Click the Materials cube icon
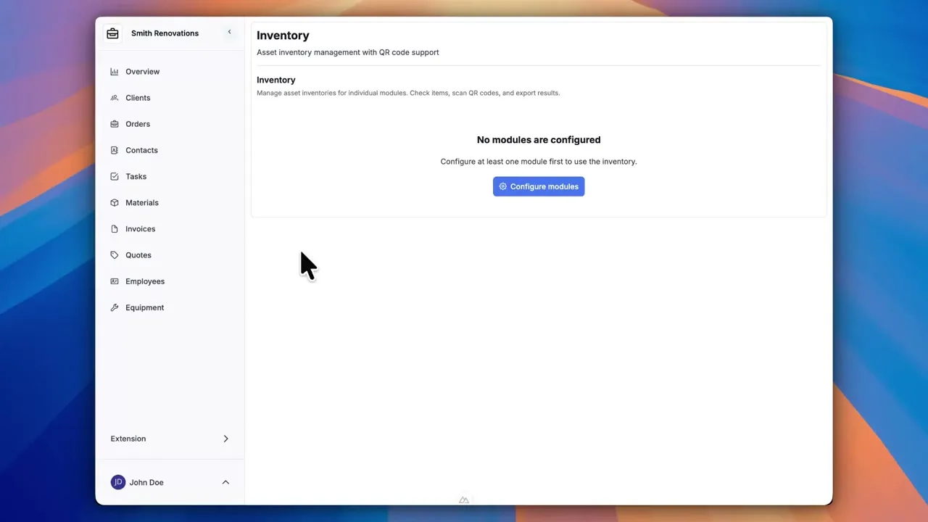928x522 pixels. [115, 203]
